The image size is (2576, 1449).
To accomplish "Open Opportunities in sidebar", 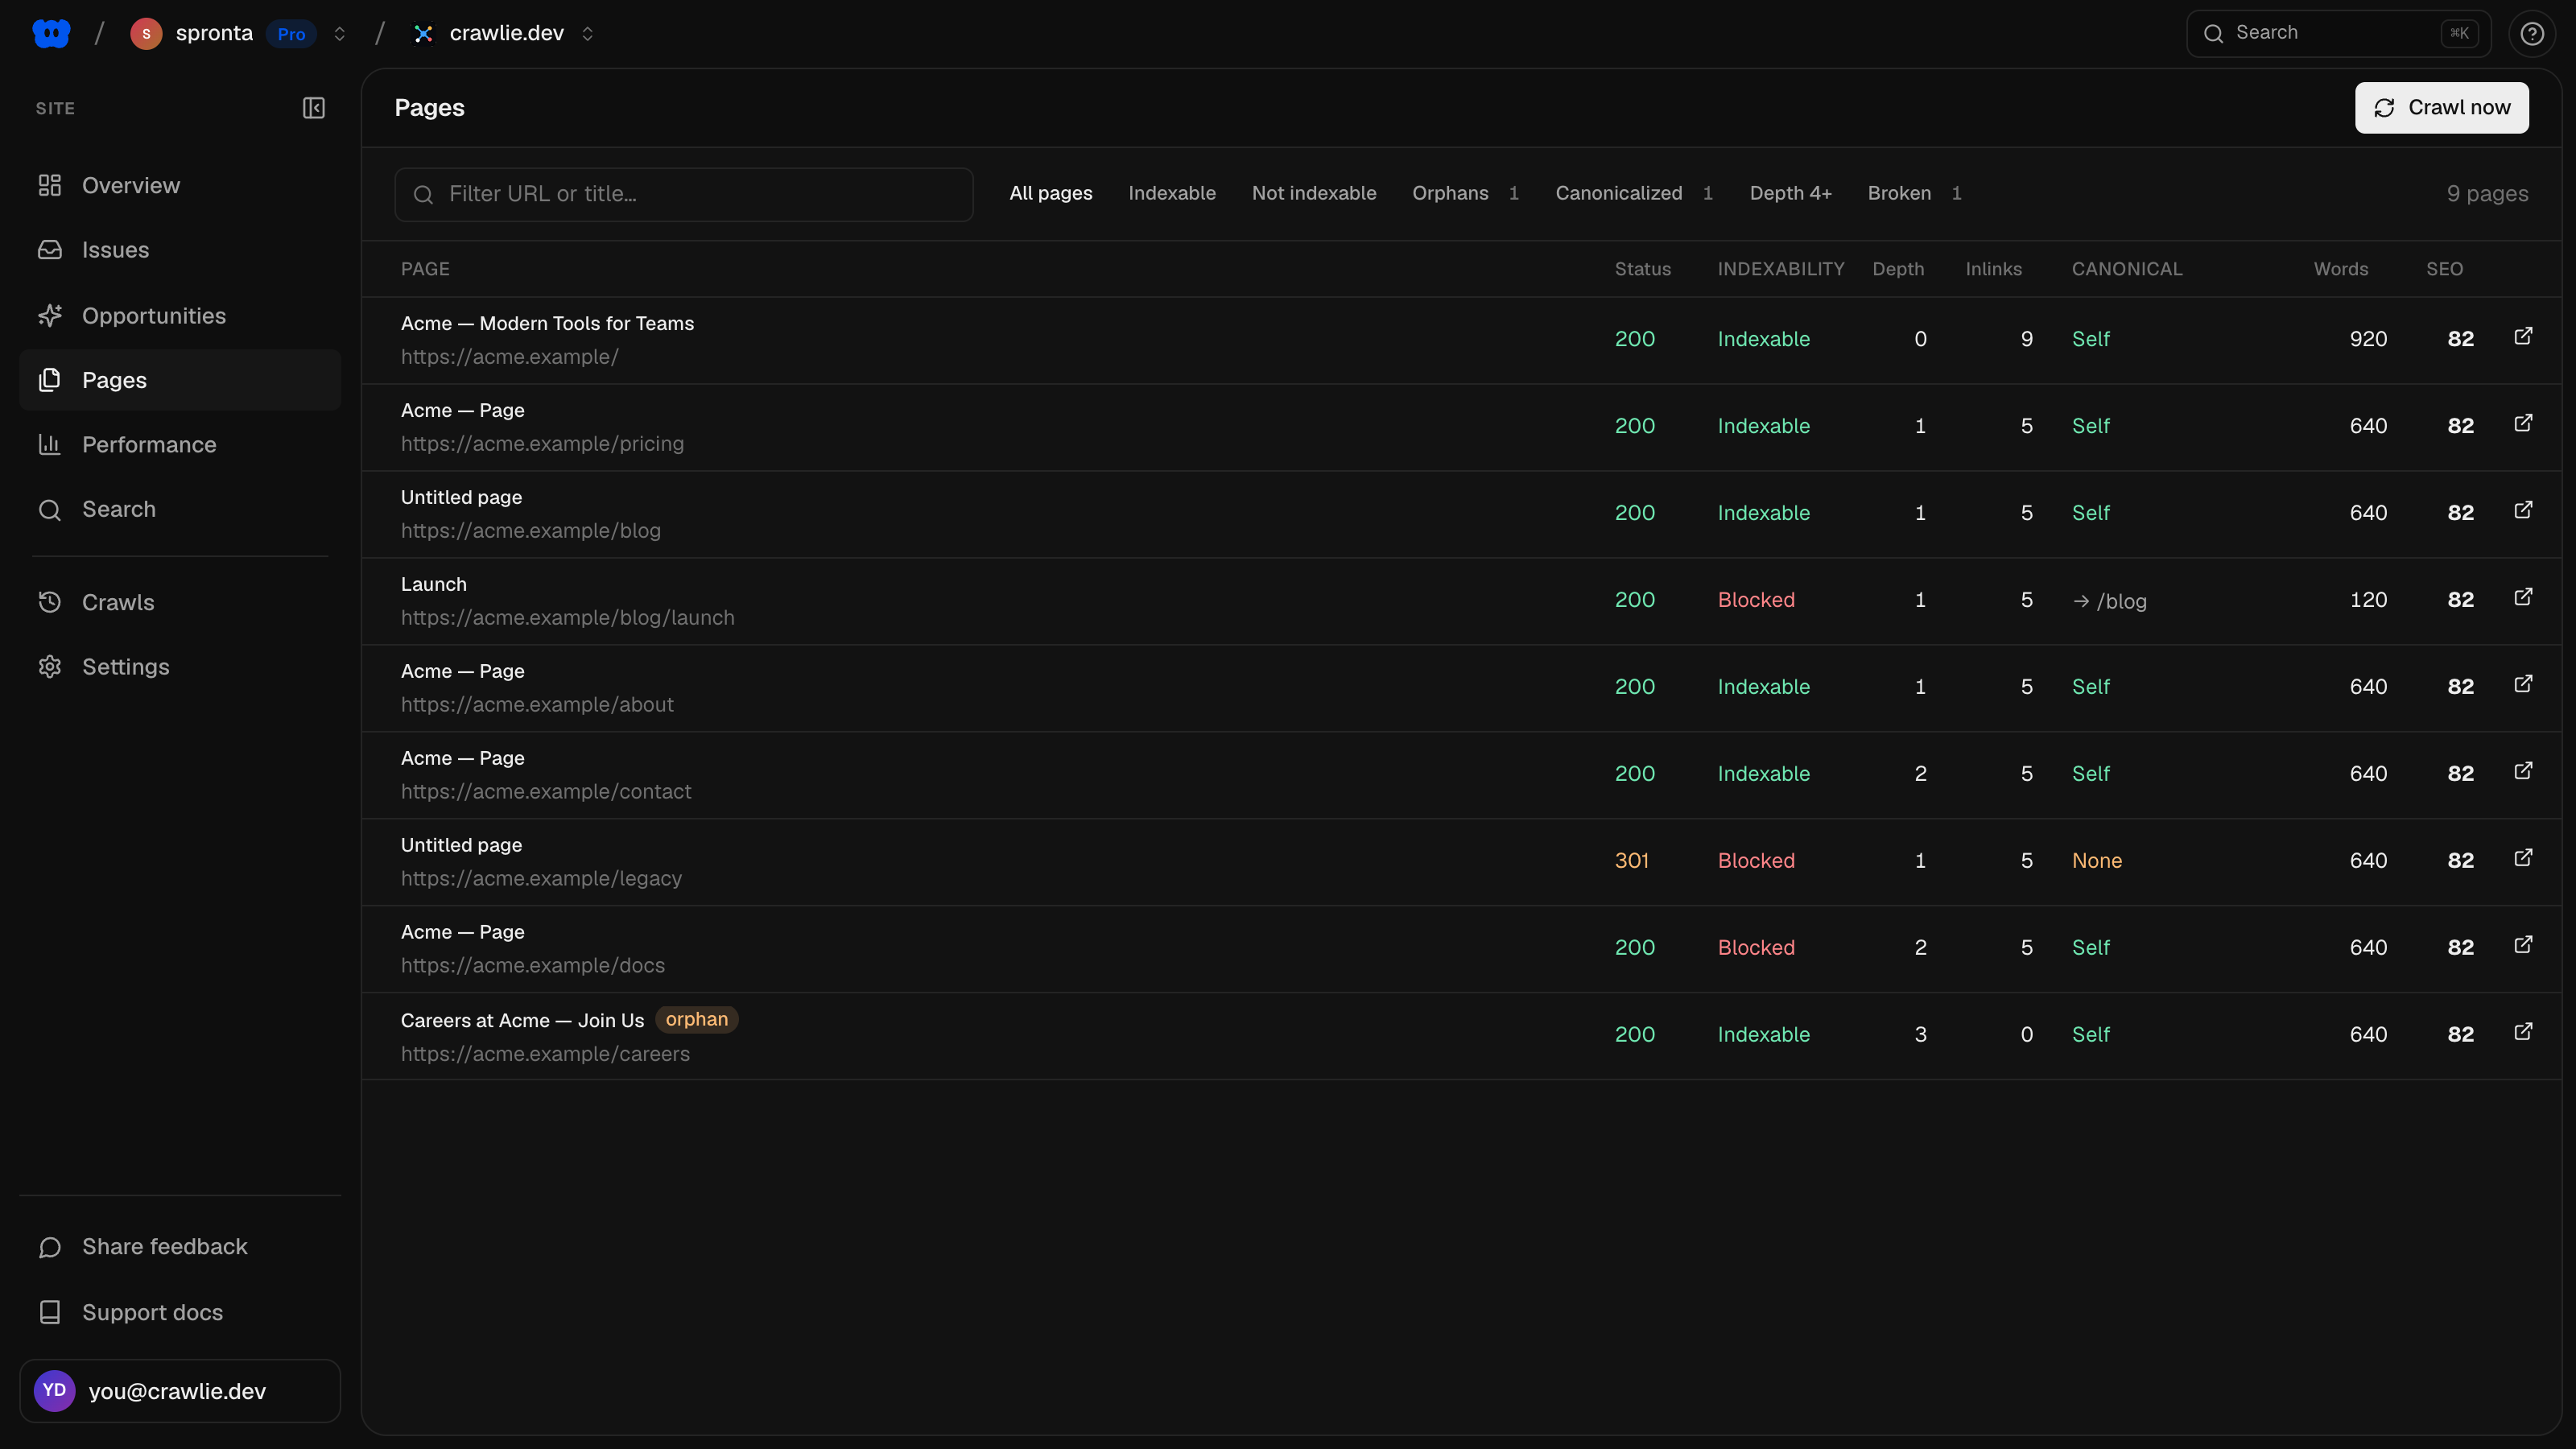I will pyautogui.click(x=180, y=315).
